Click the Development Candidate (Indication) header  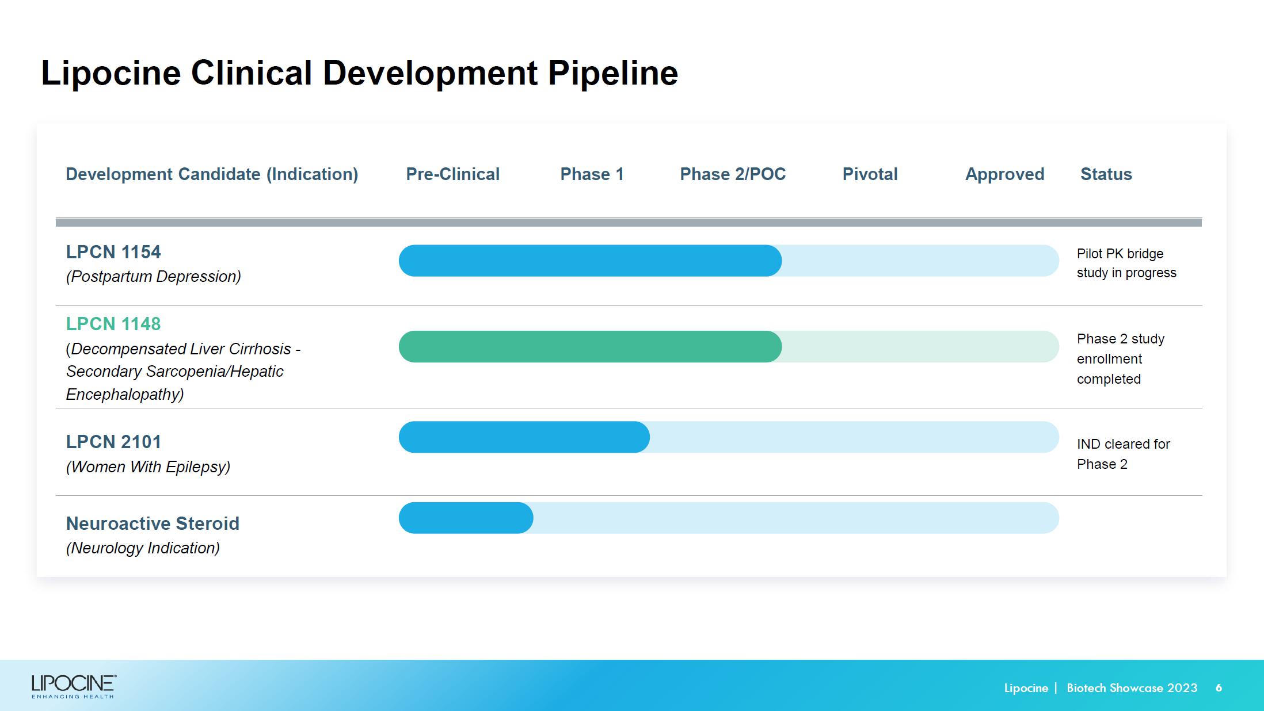212,174
